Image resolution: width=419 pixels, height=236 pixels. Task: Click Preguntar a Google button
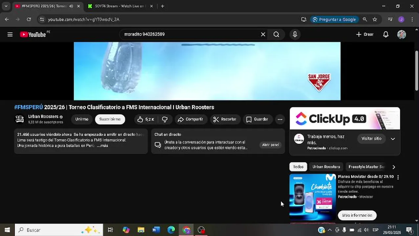pyautogui.click(x=334, y=19)
